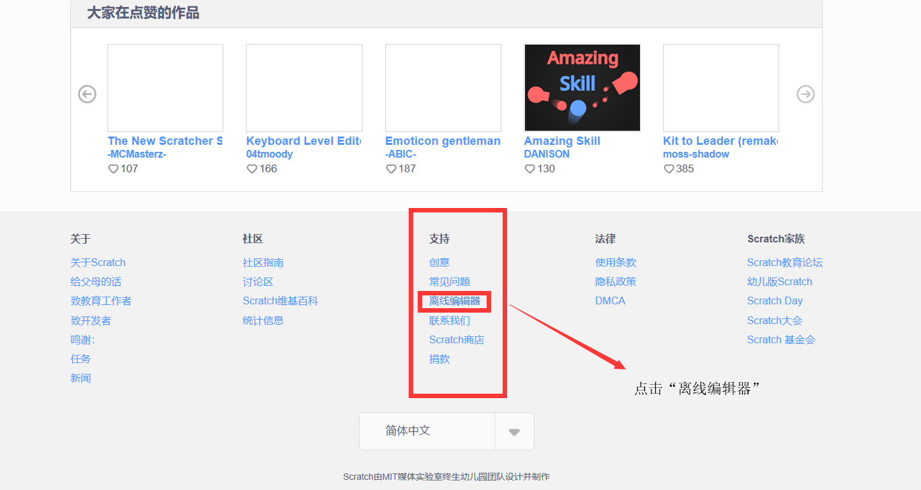Click the 187 likes count
Image resolution: width=921 pixels, height=490 pixels.
pyautogui.click(x=407, y=169)
